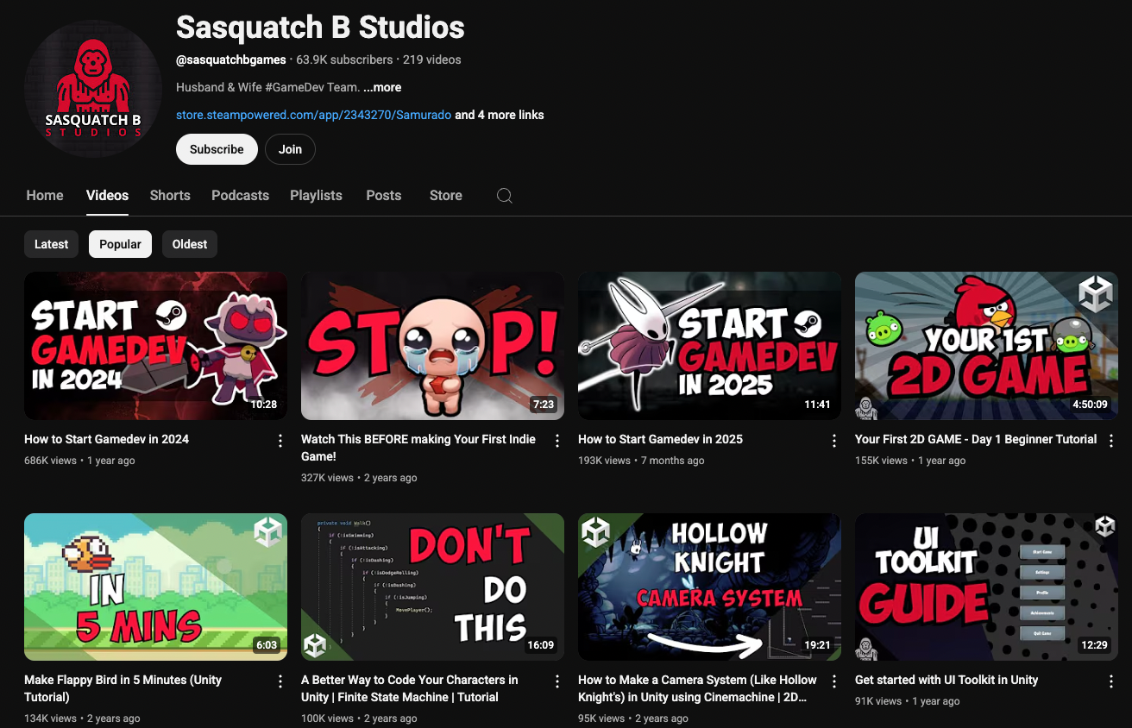The image size is (1132, 728).
Task: Play the Start Gamedev in 2025 thumbnail
Action: (709, 346)
